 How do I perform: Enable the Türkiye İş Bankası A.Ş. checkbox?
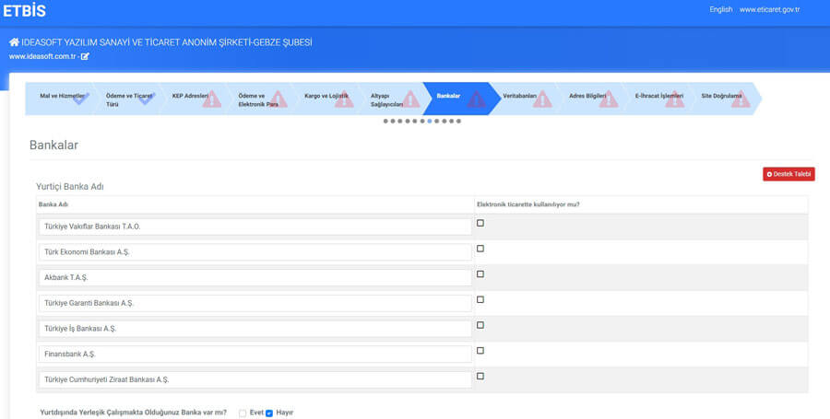(x=480, y=325)
